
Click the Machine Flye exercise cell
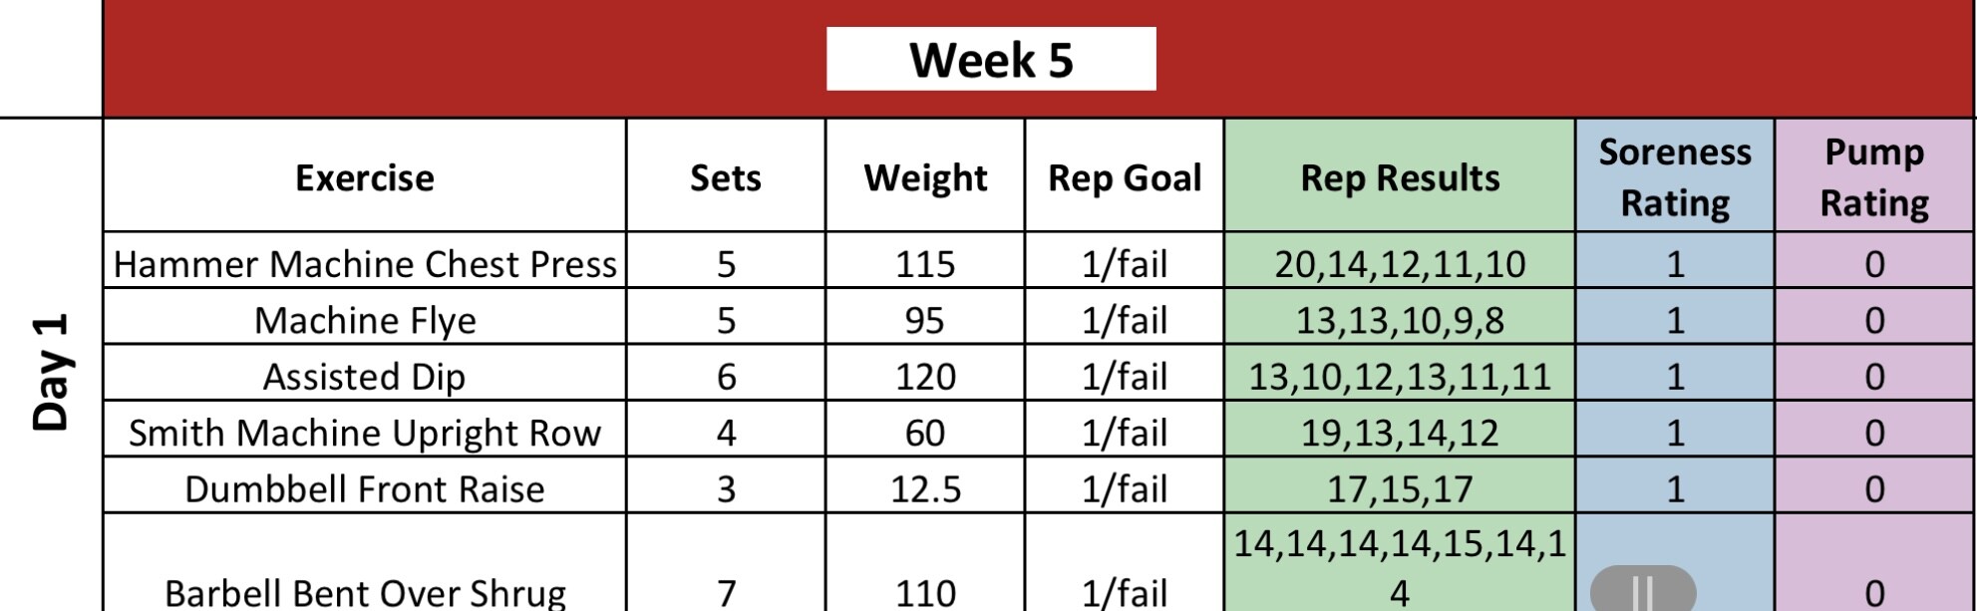click(364, 320)
